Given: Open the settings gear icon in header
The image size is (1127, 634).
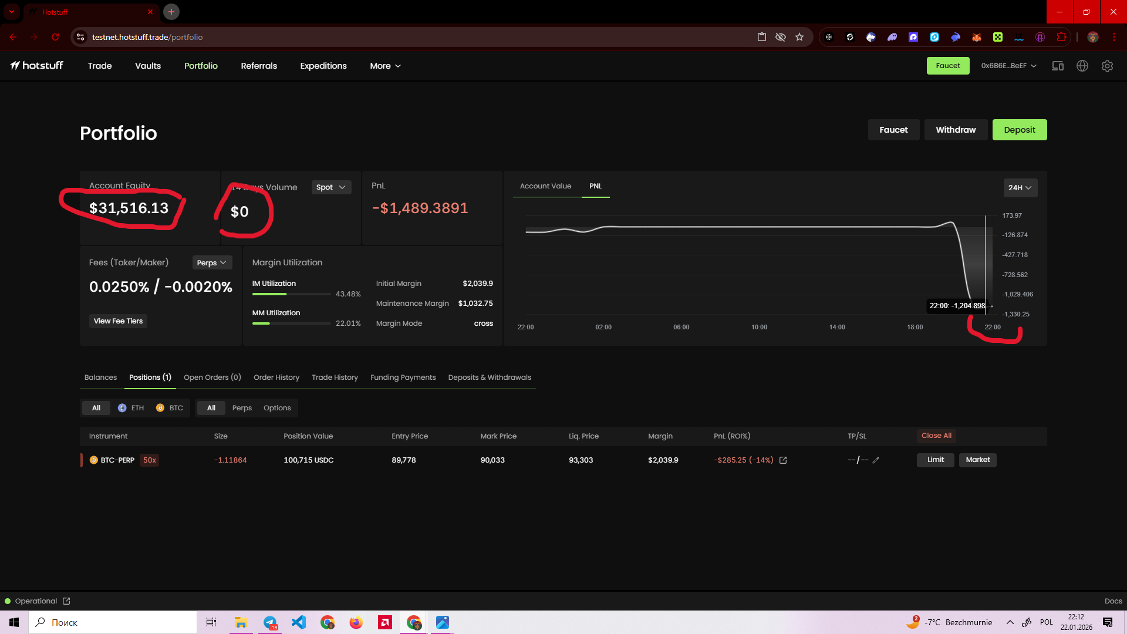Looking at the screenshot, I should click(1107, 66).
